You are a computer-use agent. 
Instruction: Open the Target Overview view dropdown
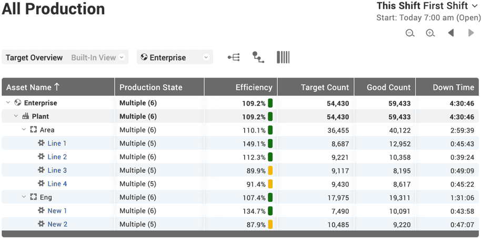pyautogui.click(x=65, y=57)
